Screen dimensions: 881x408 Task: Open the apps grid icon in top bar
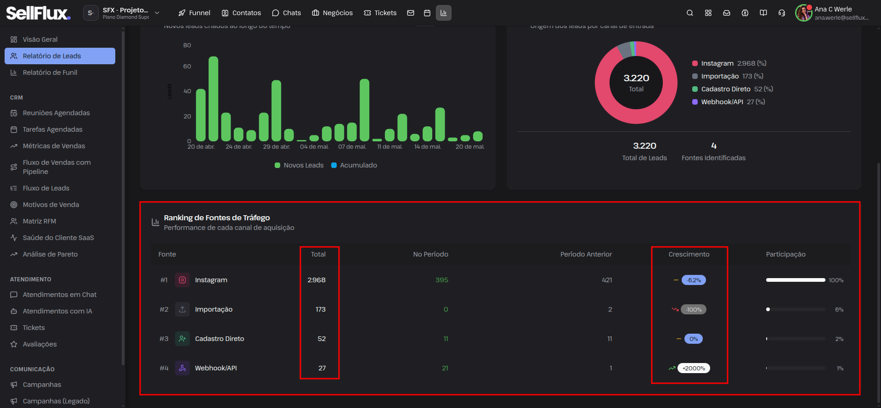pyautogui.click(x=708, y=13)
